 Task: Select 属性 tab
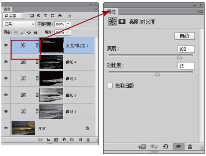coord(111,12)
